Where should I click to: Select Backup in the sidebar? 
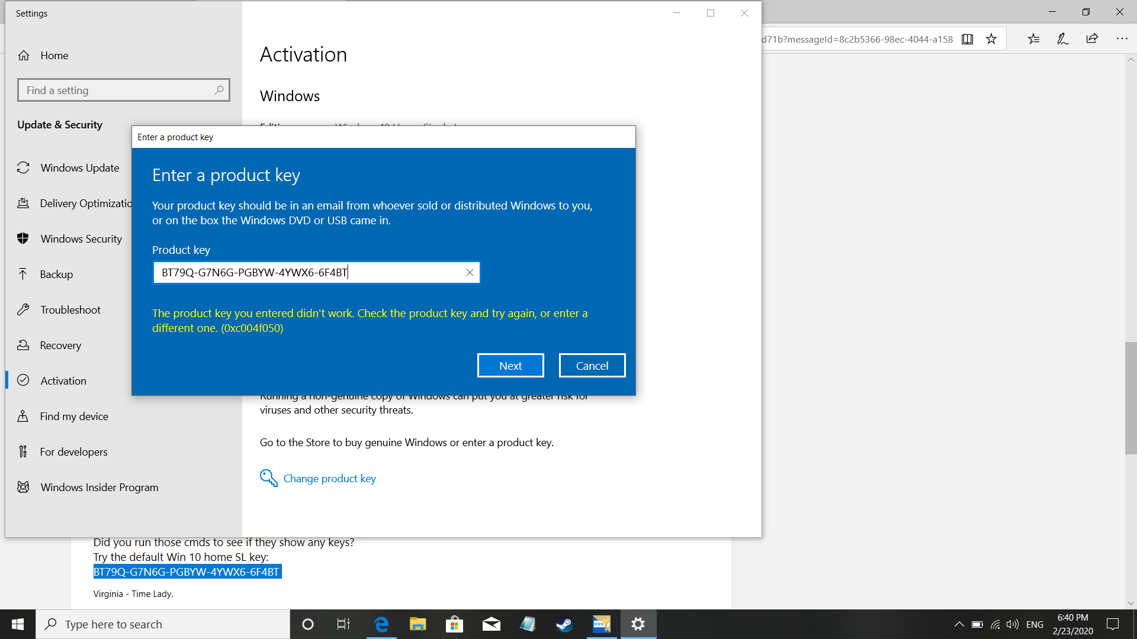[56, 275]
